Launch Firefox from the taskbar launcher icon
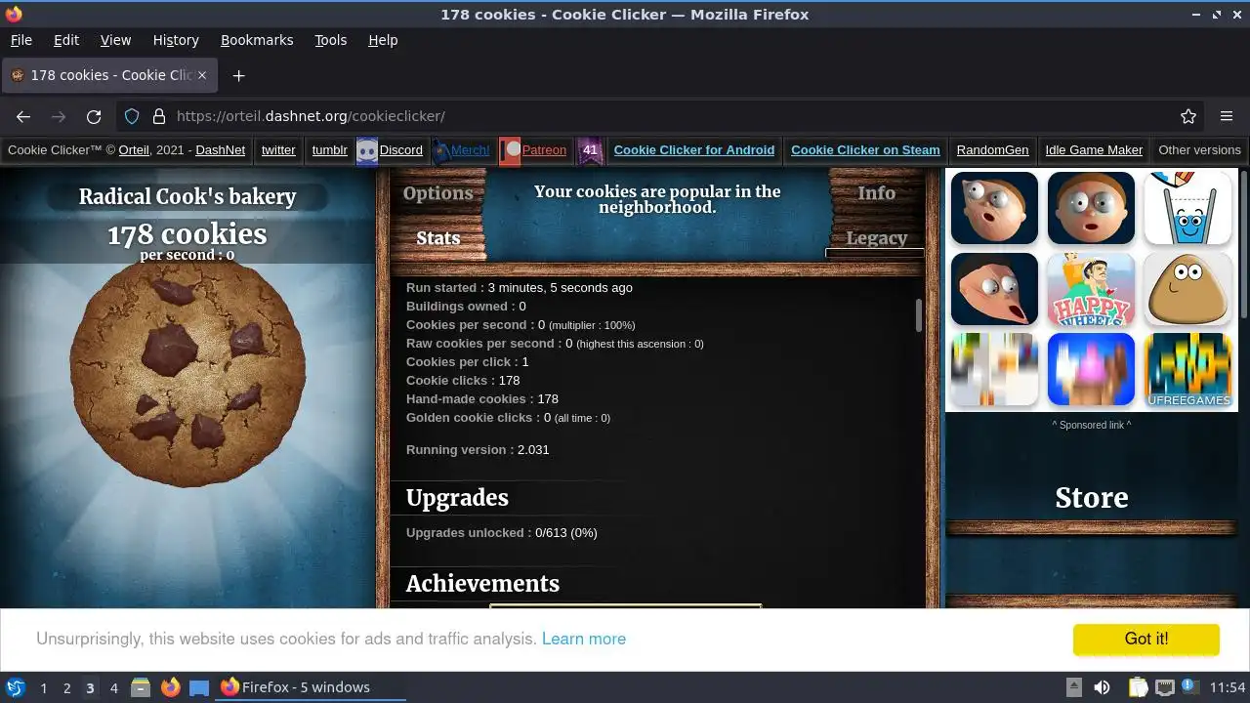1250x703 pixels. pyautogui.click(x=170, y=687)
